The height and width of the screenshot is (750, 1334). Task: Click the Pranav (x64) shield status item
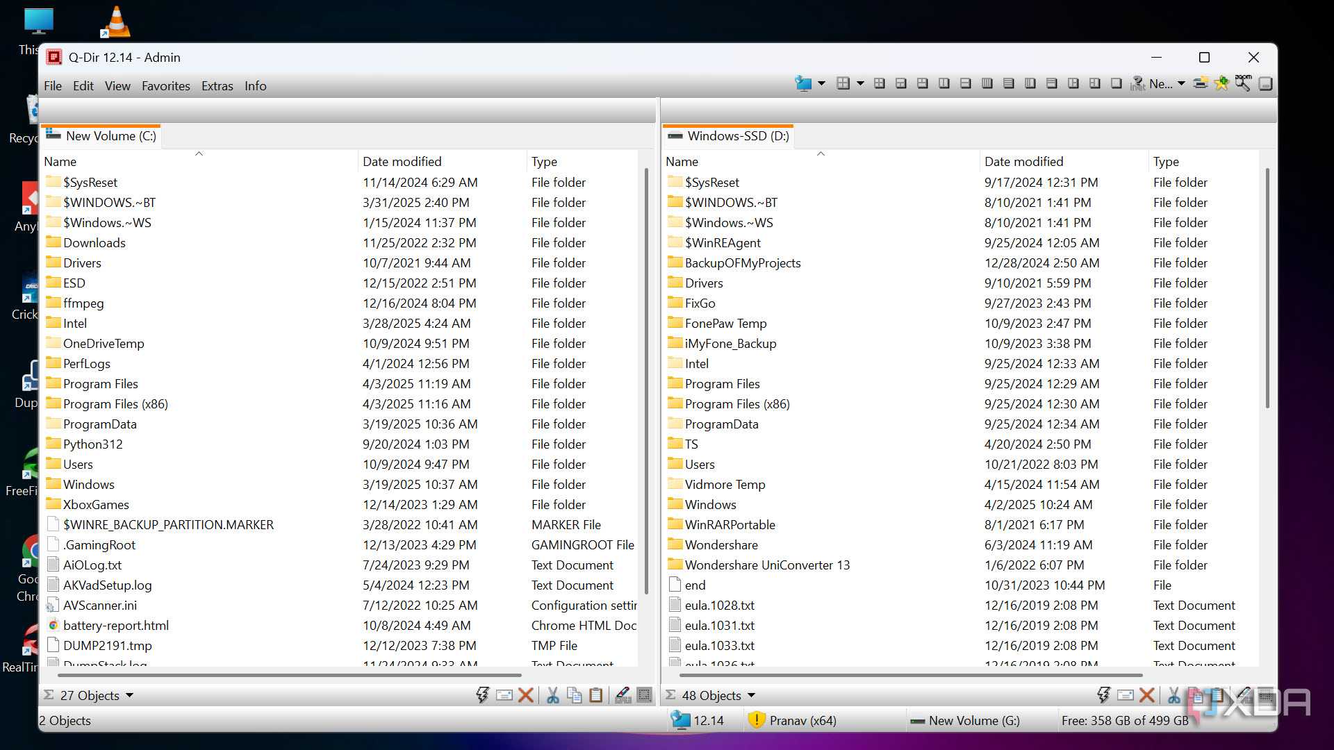point(792,720)
